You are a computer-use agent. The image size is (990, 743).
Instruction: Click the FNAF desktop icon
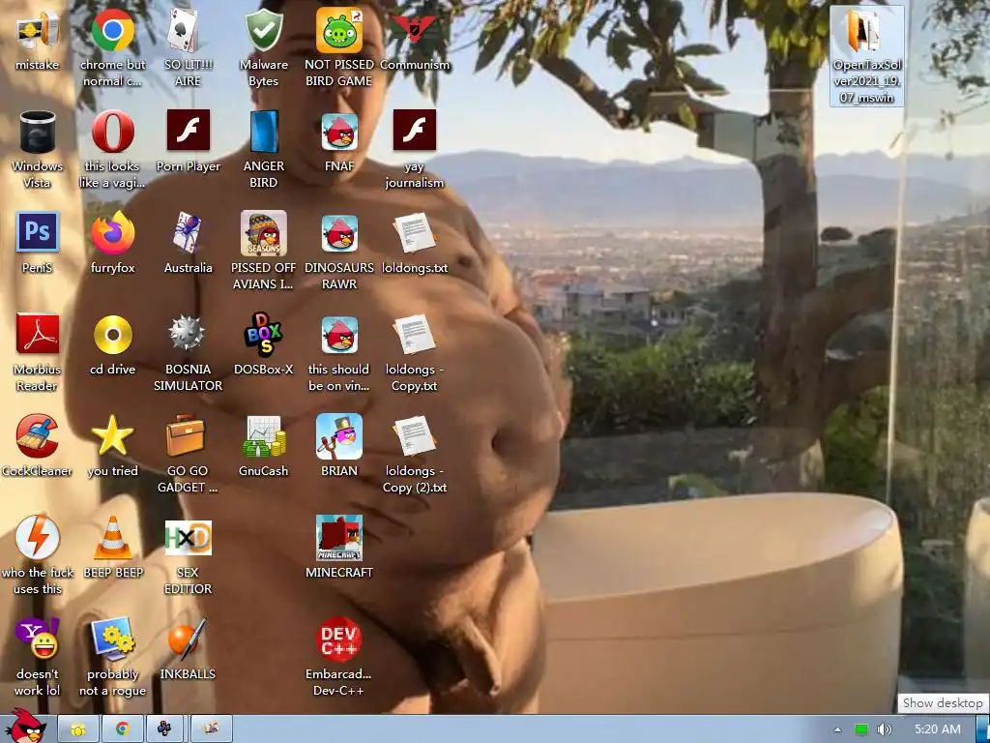tap(339, 141)
